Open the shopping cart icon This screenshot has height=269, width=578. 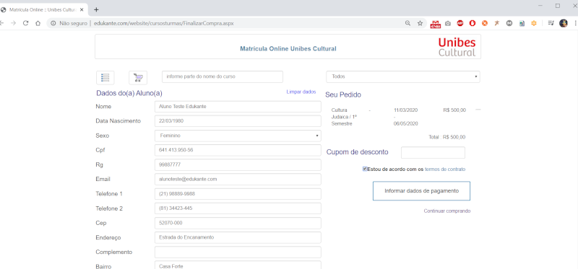tap(138, 78)
